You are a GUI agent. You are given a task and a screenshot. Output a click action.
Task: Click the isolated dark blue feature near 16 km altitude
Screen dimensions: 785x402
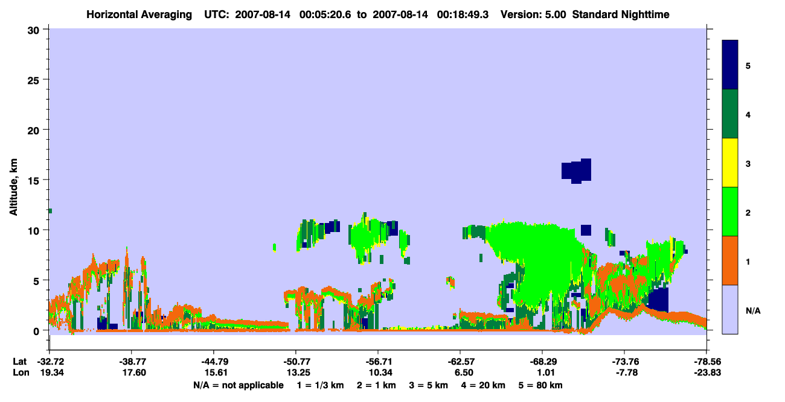pyautogui.click(x=576, y=171)
